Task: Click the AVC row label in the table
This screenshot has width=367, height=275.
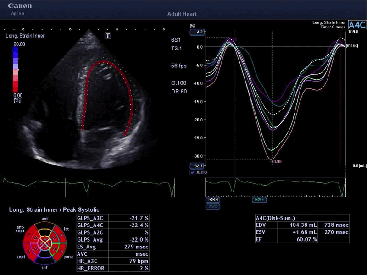Action: (82, 254)
